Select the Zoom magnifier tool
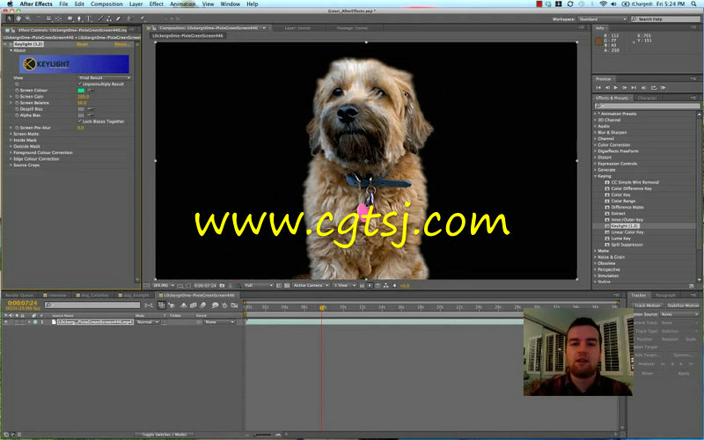The height and width of the screenshot is (440, 704). [x=28, y=18]
